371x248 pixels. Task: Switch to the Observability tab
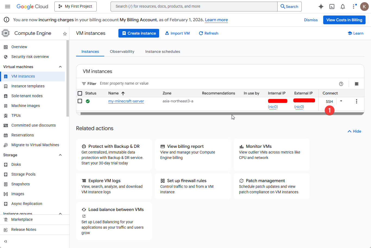click(x=122, y=52)
